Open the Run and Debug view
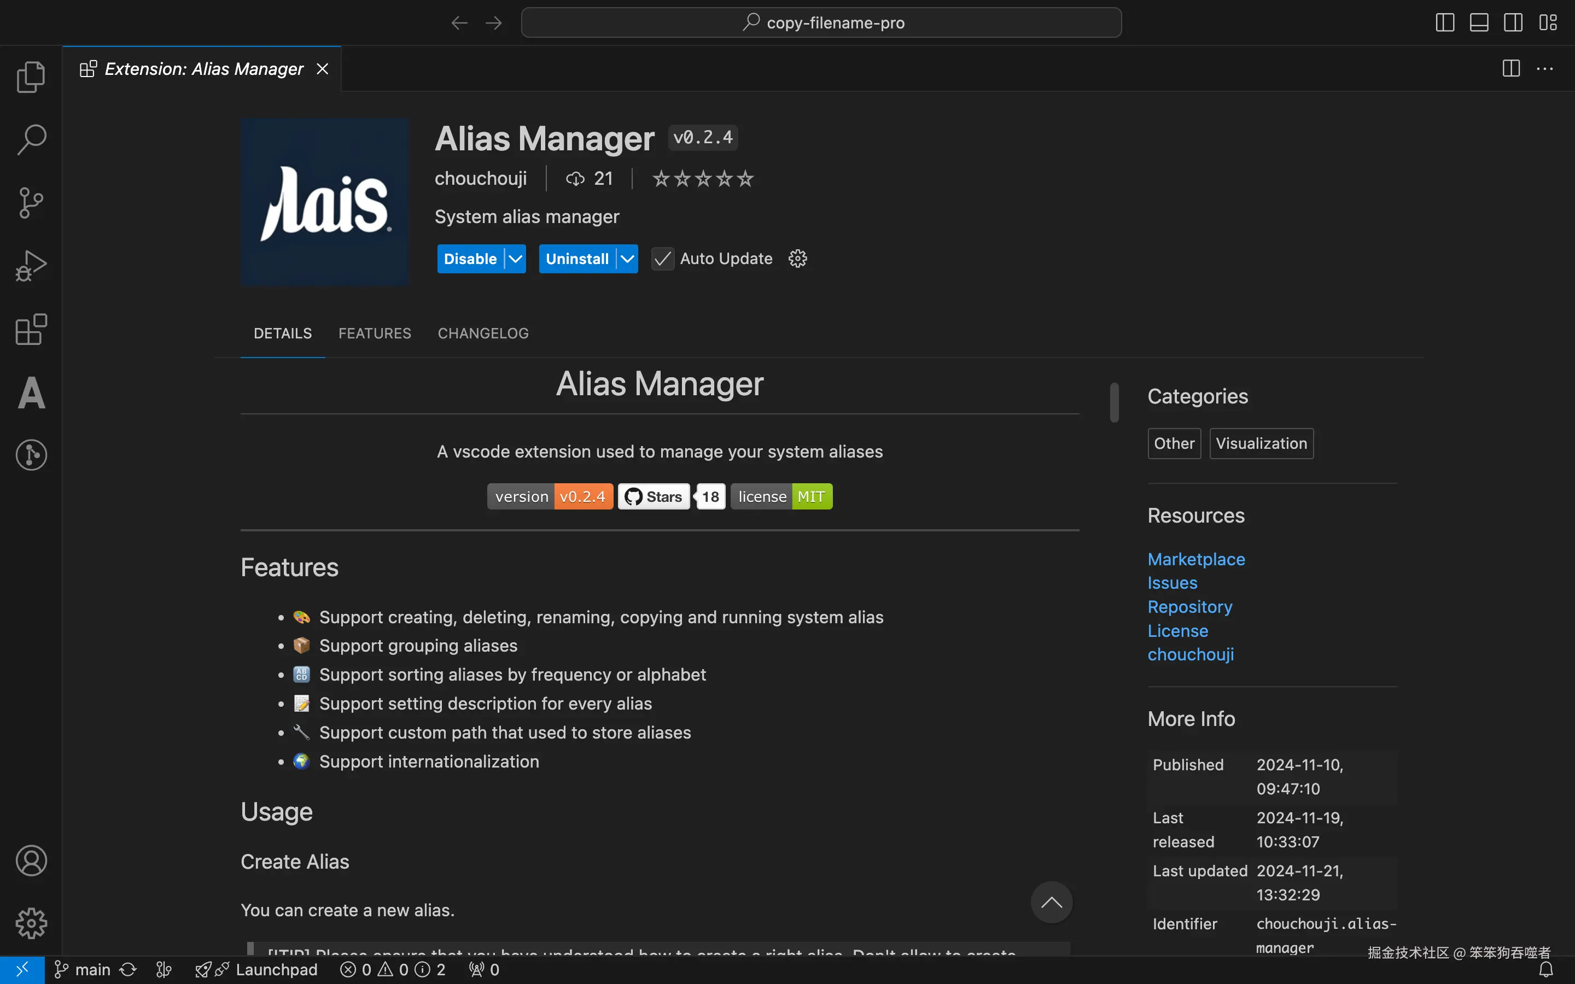 [x=31, y=266]
